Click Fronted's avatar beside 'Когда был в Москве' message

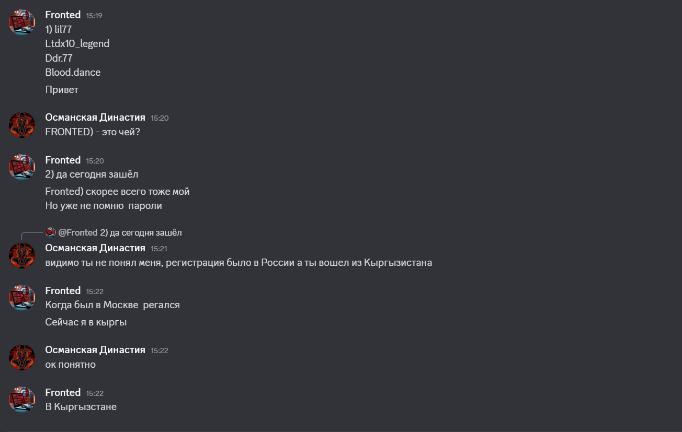22,298
